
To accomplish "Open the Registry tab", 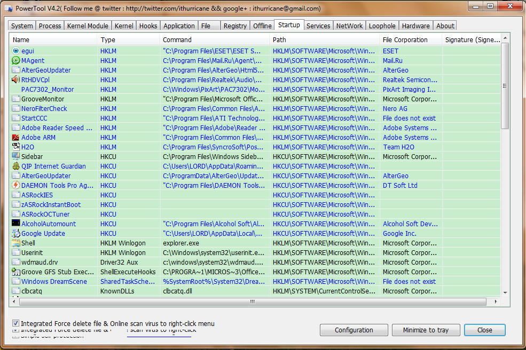I will [235, 26].
